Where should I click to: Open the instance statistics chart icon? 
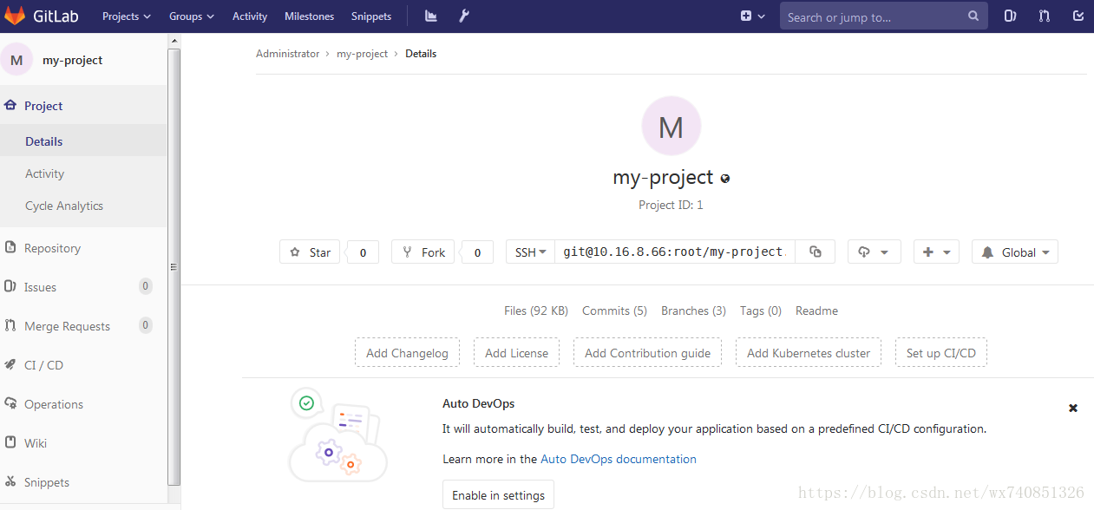430,16
